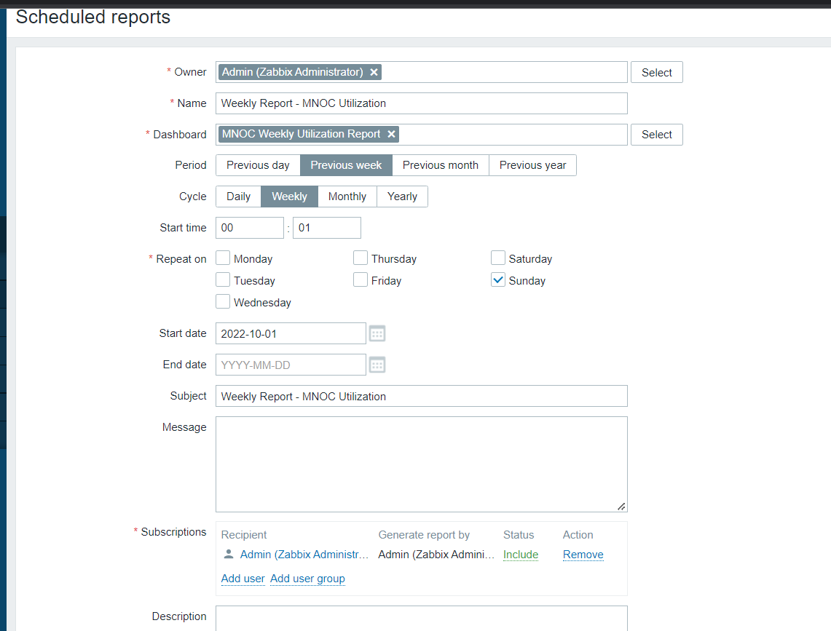831x631 pixels.
Task: Focus the Start time minutes field
Action: tap(327, 228)
